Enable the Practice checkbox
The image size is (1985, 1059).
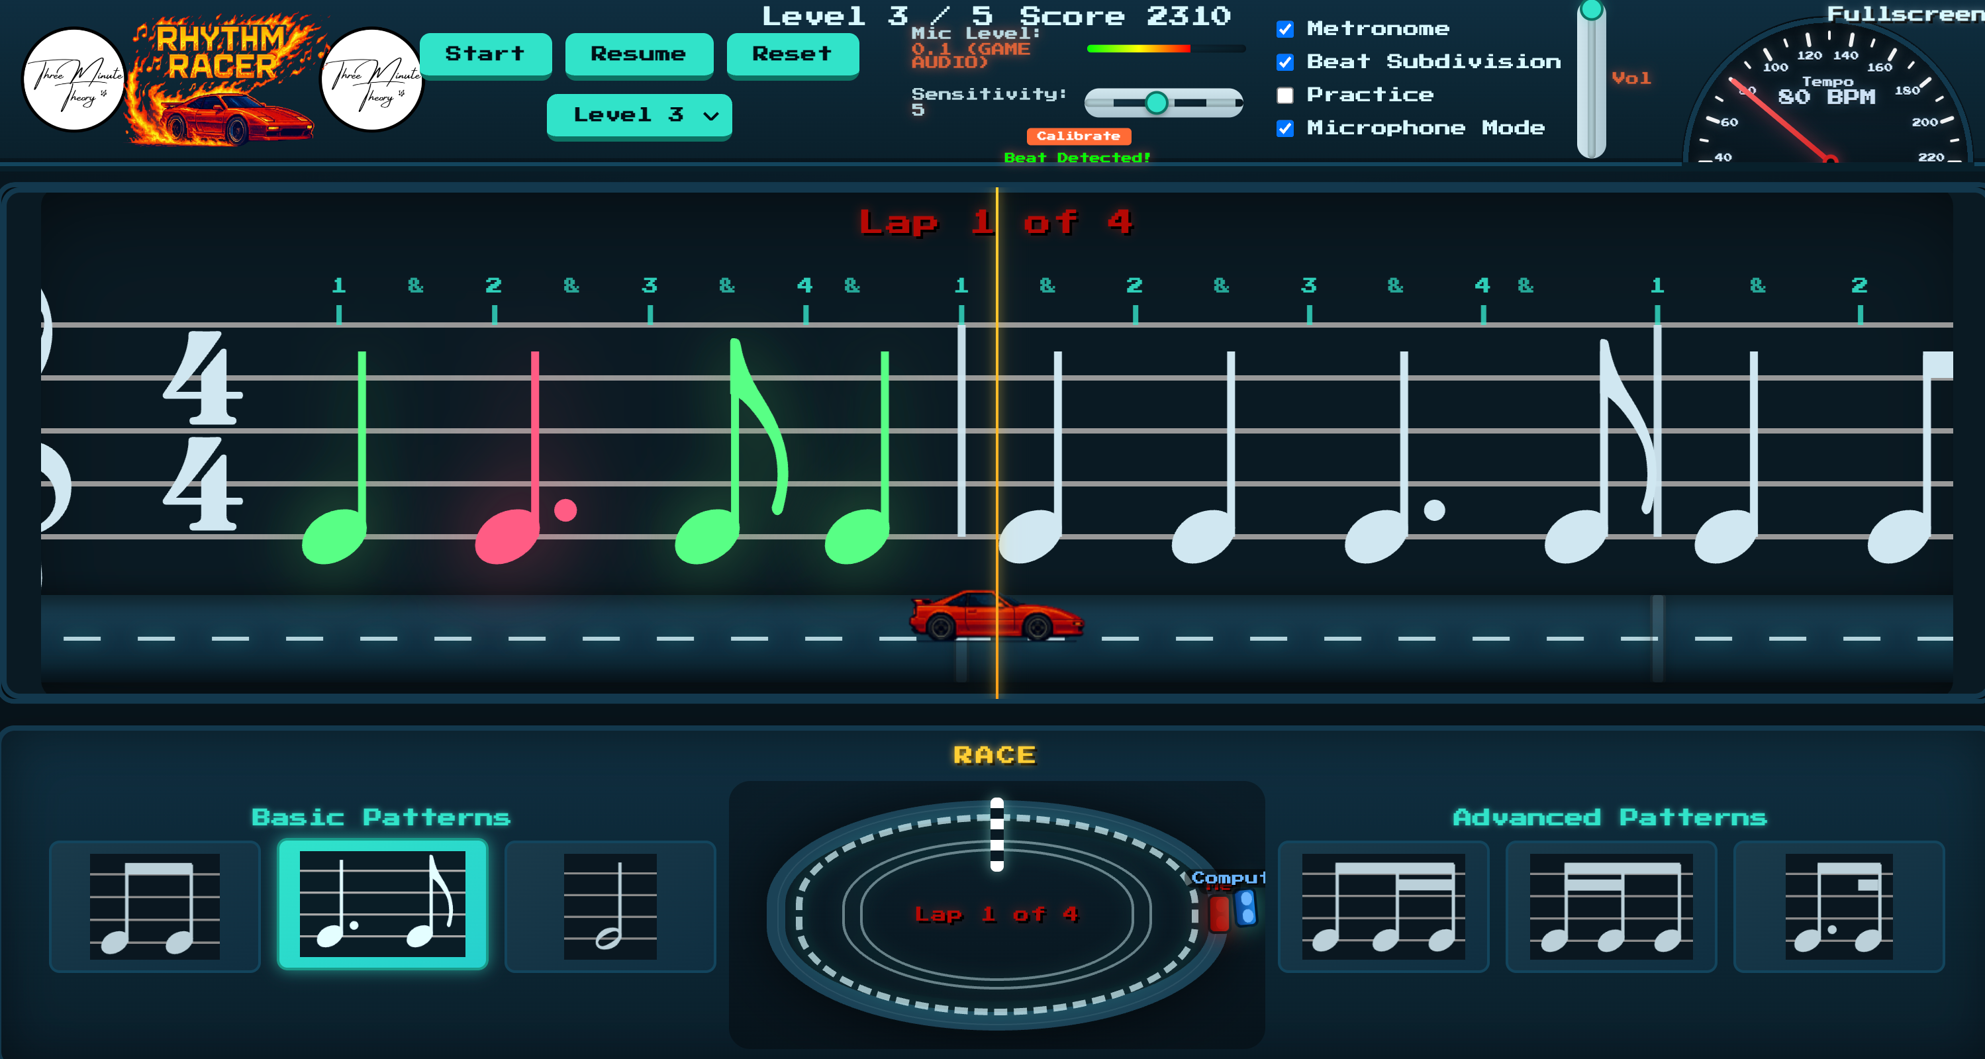pos(1284,95)
